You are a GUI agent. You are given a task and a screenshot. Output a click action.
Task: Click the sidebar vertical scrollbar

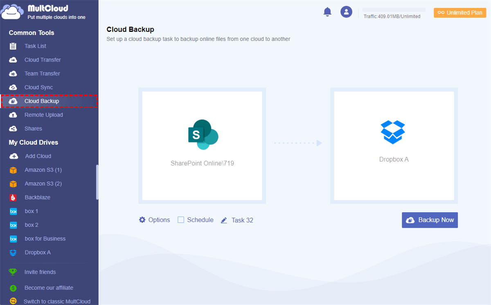(97, 182)
